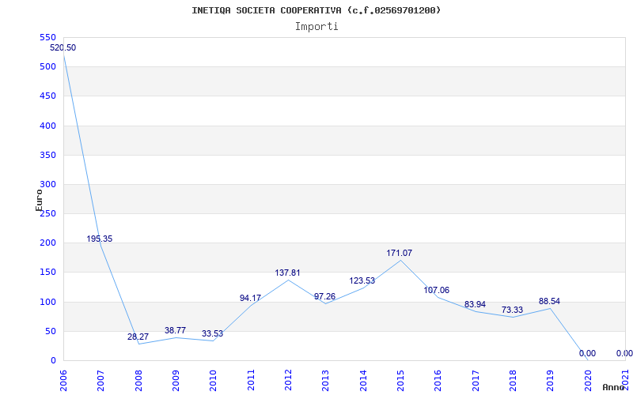Image resolution: width=633 pixels, height=395 pixels.
Task: Select the 2013 x-axis tick label
Action: tap(326, 381)
